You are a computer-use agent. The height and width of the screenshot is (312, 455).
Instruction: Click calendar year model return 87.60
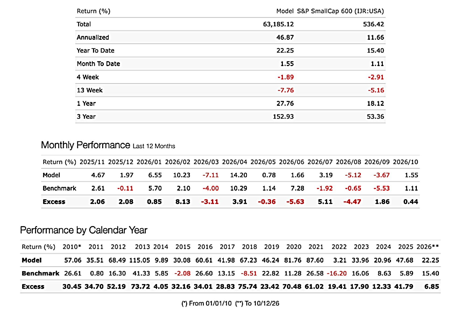tap(315, 260)
